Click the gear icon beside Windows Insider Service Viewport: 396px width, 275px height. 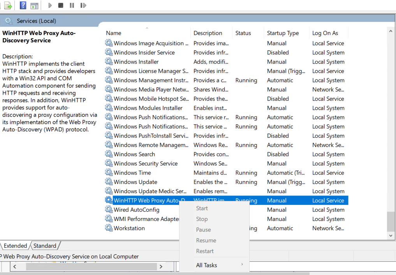(x=109, y=52)
